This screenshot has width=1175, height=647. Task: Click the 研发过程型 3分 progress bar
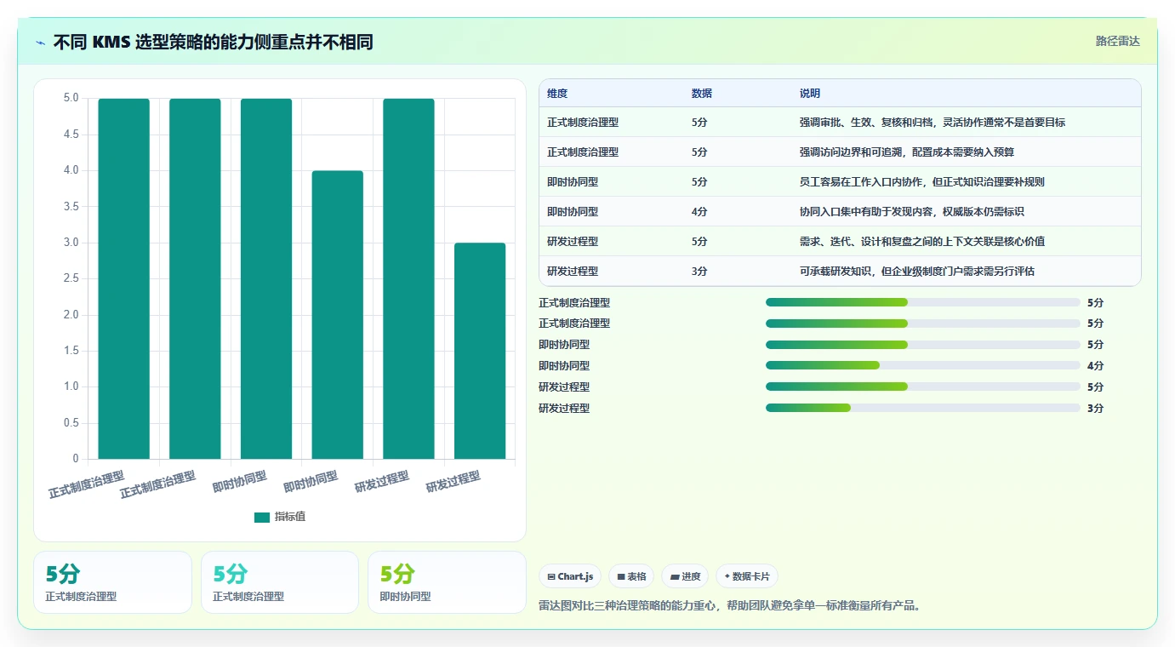tap(923, 408)
